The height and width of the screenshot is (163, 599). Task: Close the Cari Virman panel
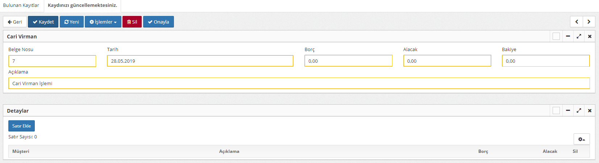(x=590, y=36)
